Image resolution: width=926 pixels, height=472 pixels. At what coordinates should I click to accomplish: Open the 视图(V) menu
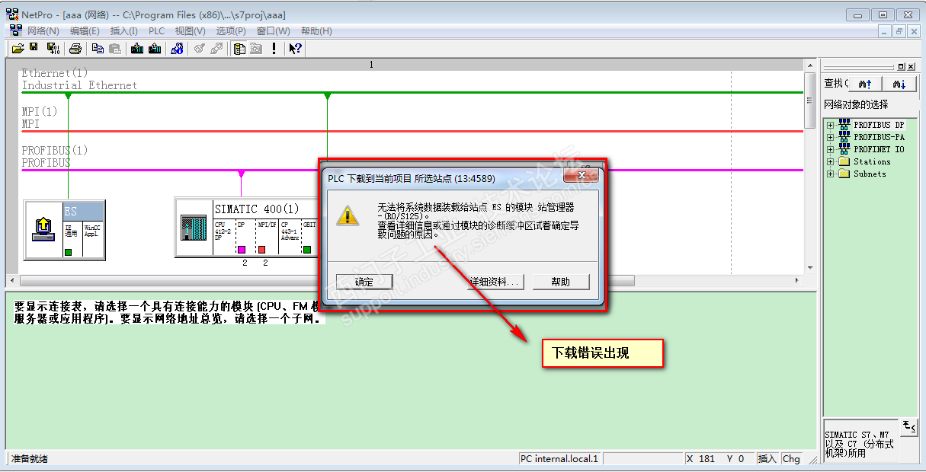tap(190, 31)
